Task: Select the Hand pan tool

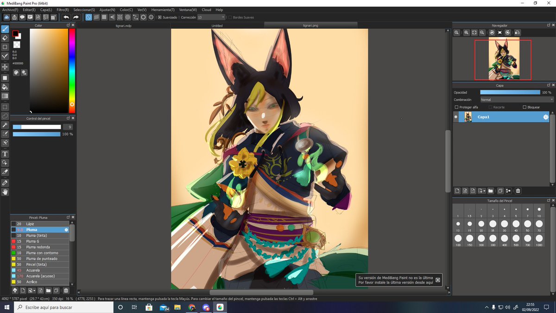Action: (5, 192)
